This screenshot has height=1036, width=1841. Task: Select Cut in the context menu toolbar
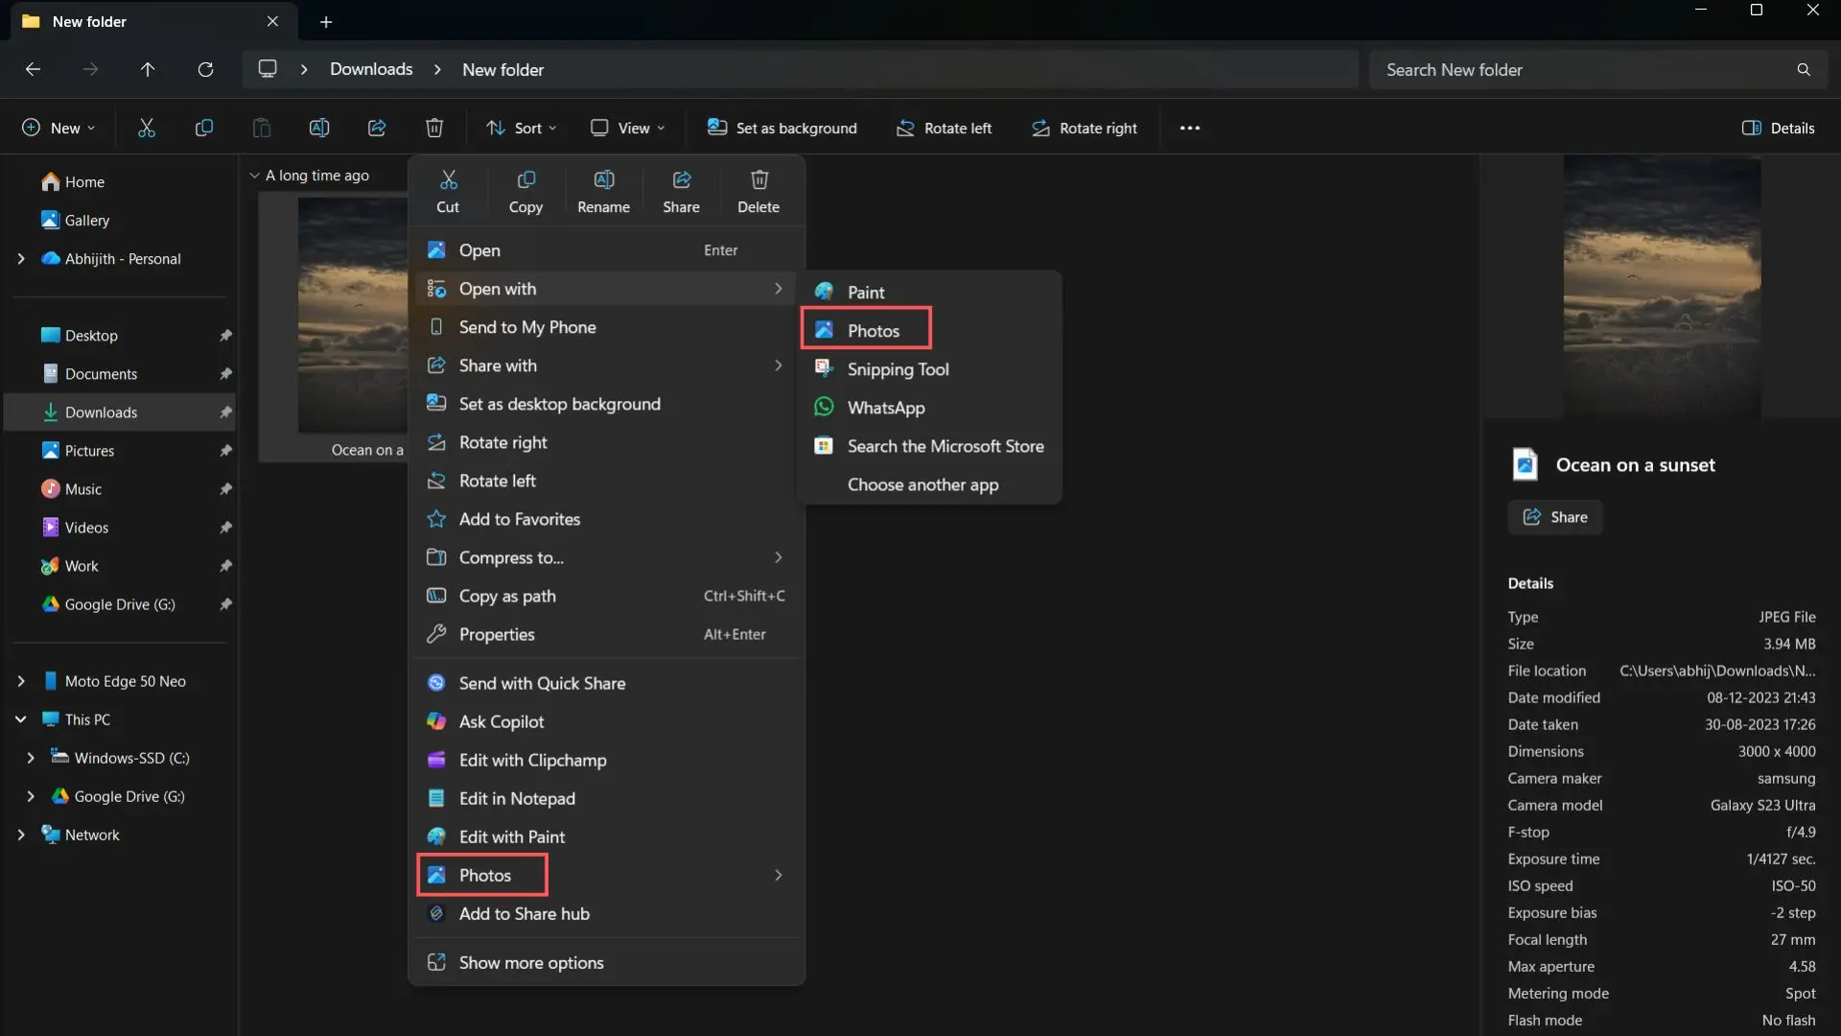click(x=449, y=191)
